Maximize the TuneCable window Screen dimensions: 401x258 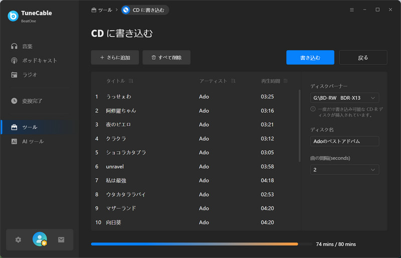[x=377, y=10]
